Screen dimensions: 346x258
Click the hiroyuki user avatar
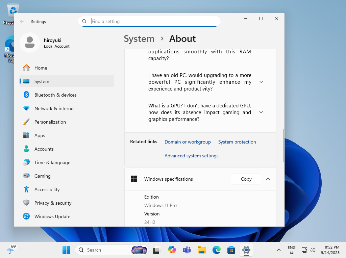click(x=30, y=43)
